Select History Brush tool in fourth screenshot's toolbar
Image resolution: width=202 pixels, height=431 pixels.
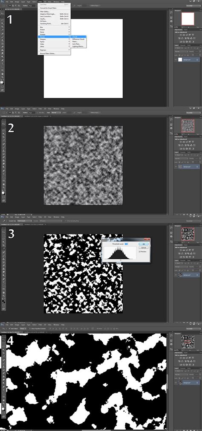(3, 370)
